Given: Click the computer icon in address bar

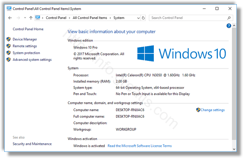Looking at the screenshot, I should point(38,18).
